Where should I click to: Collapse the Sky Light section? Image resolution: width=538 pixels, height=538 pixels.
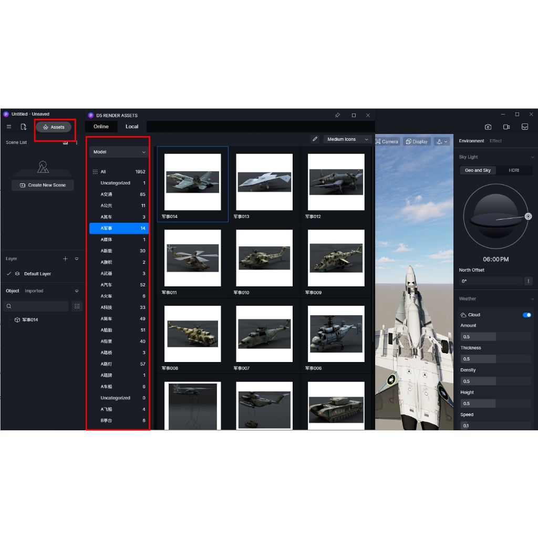[532, 157]
